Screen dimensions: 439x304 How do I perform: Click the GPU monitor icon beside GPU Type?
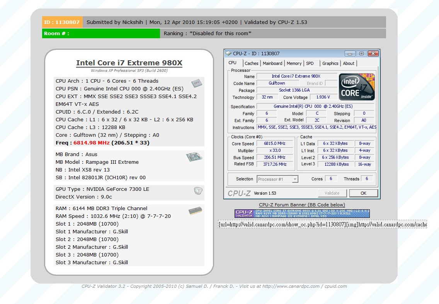198,190
